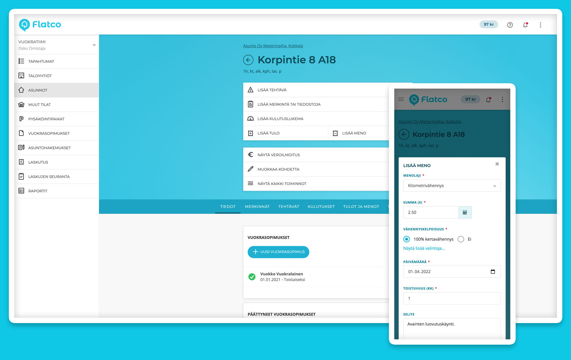Expand the Vuokratiimi account dropdown

tap(94, 45)
